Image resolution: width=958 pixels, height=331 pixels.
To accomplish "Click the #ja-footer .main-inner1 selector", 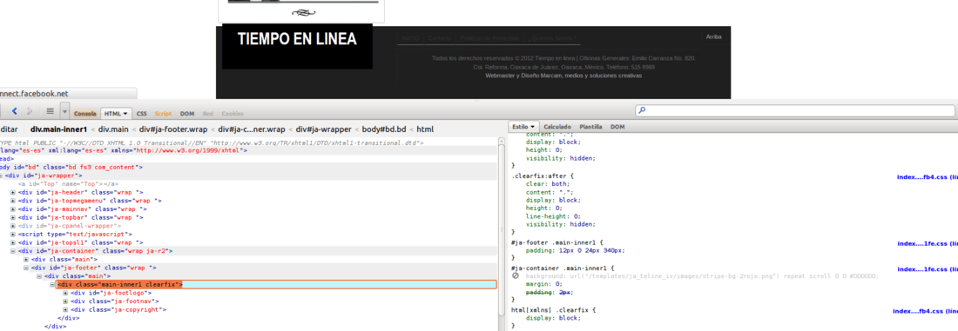I will pyautogui.click(x=554, y=242).
